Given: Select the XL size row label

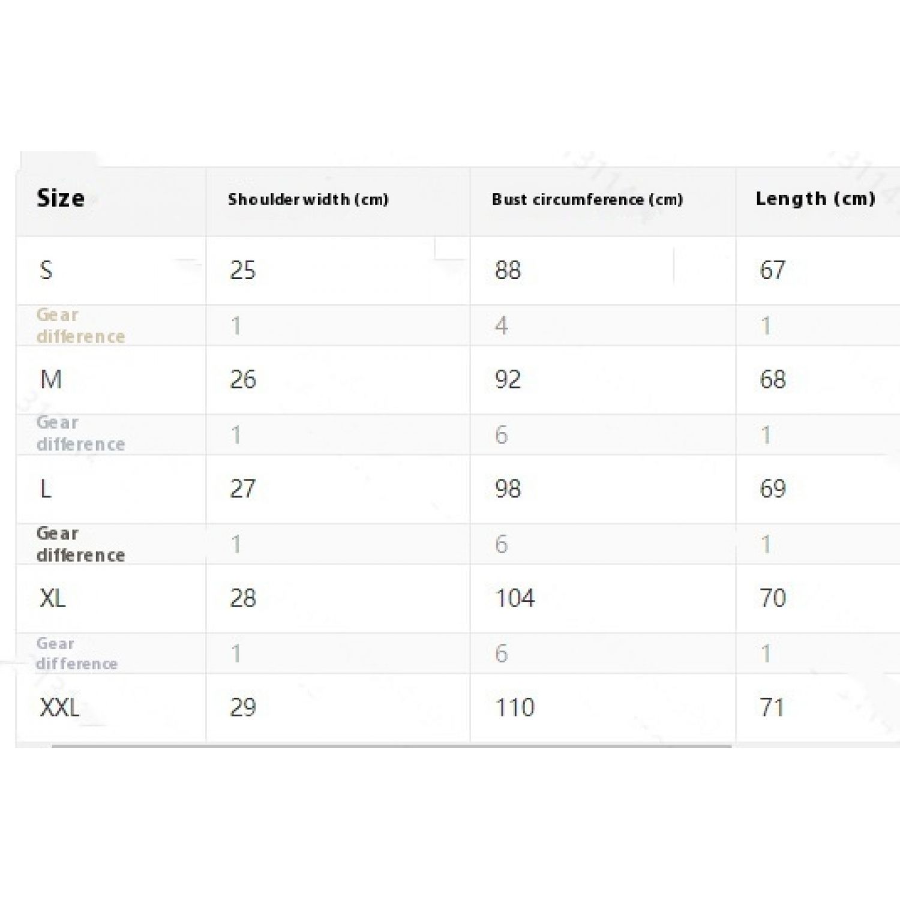Looking at the screenshot, I should tap(52, 598).
